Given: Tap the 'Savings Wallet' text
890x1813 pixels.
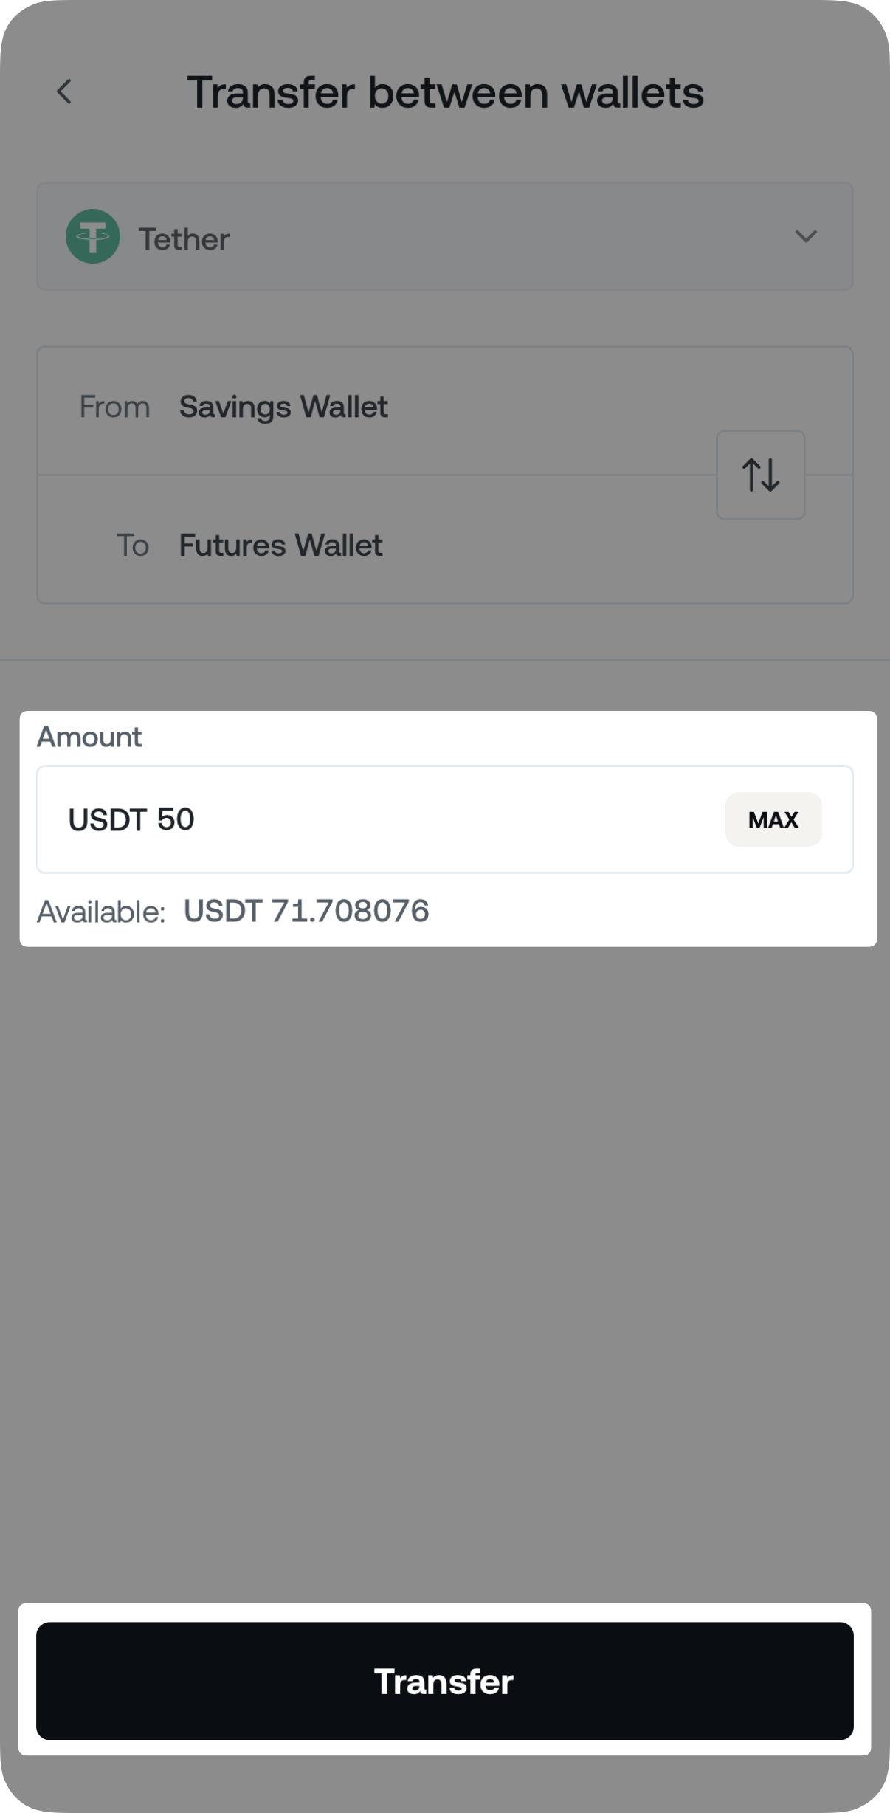Looking at the screenshot, I should [x=283, y=407].
